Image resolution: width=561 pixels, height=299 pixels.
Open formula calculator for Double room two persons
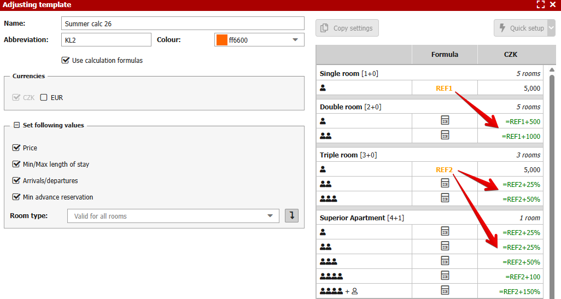pyautogui.click(x=445, y=136)
